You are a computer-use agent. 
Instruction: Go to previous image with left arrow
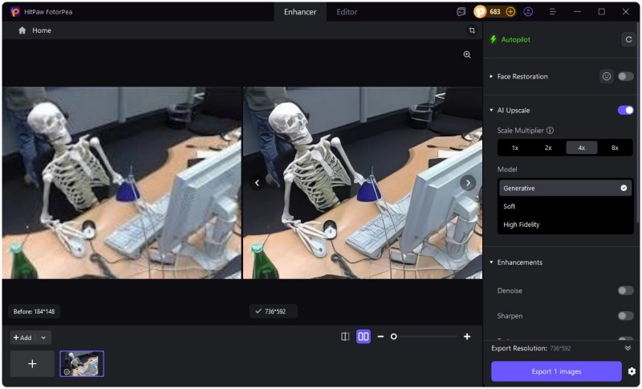pyautogui.click(x=257, y=183)
